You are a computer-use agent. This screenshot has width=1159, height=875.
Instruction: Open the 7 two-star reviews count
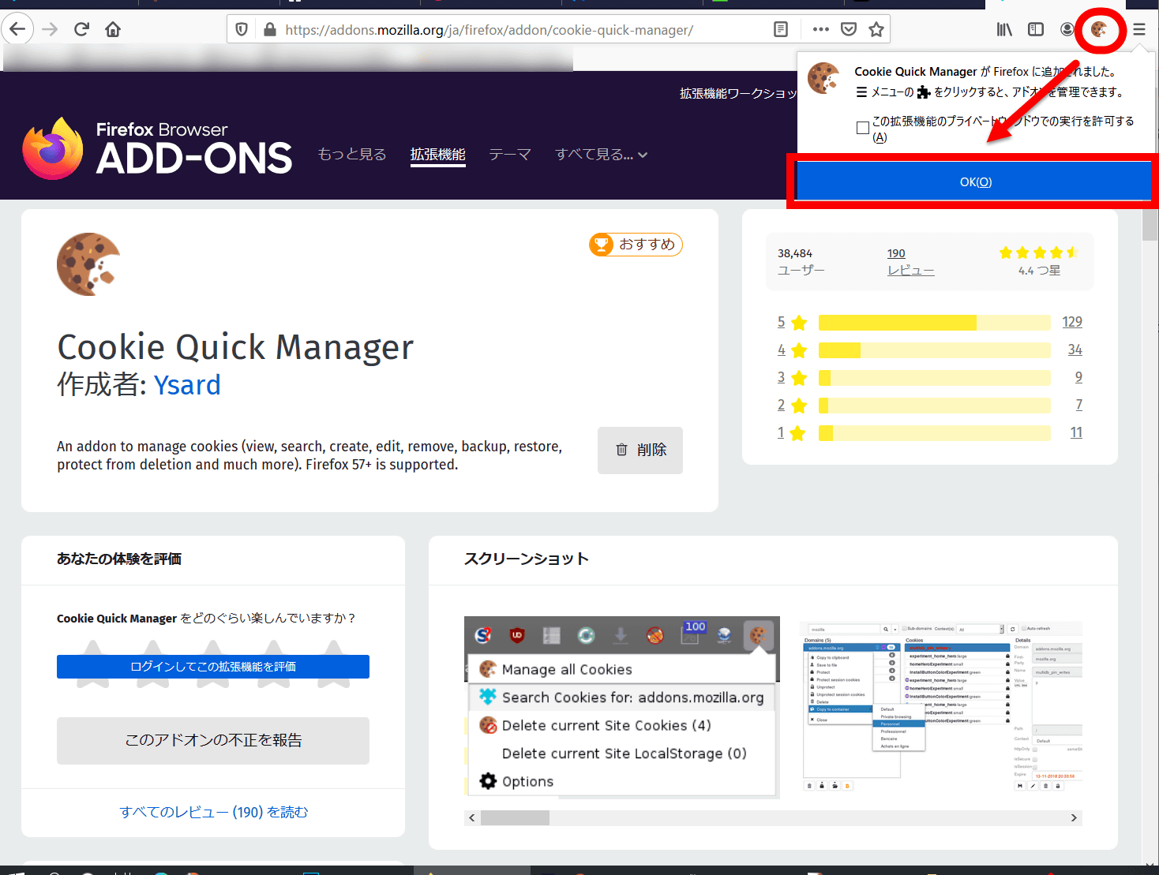tap(1078, 405)
